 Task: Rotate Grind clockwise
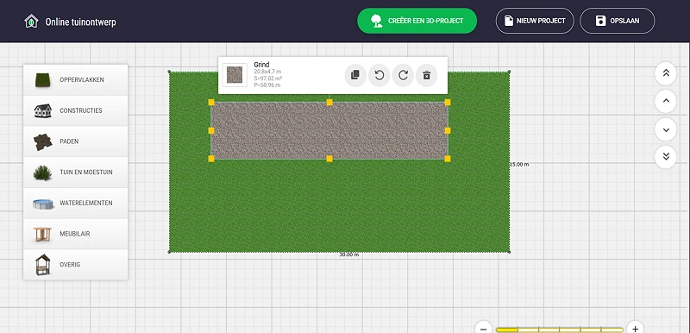pos(403,75)
